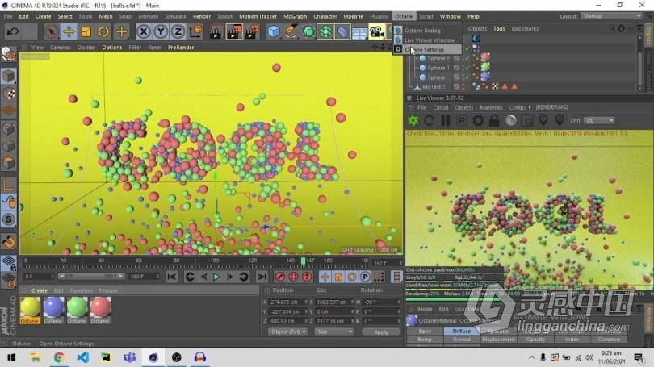Open Object (Rel) coordinate dropdown

287,332
